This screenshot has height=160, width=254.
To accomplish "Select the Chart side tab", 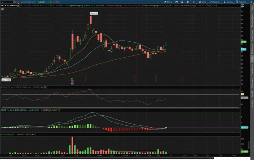I will (252, 60).
